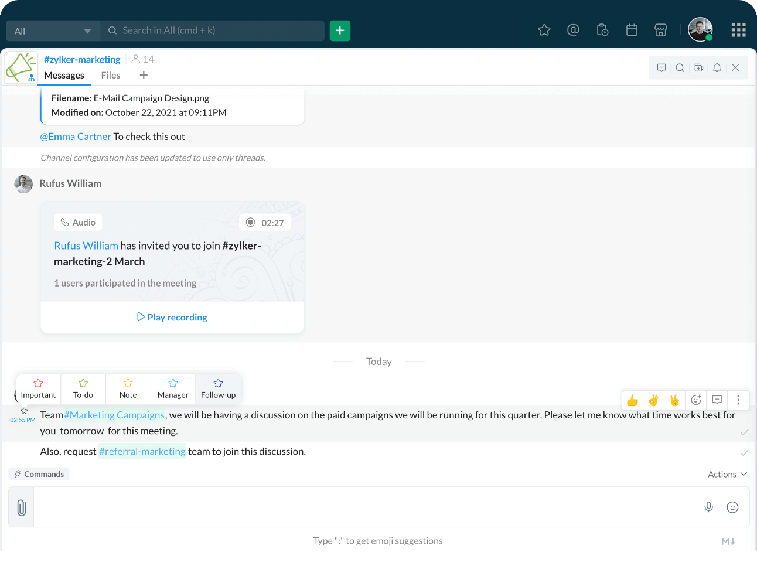Switch to the Files tab
This screenshot has height=566, width=757.
110,75
